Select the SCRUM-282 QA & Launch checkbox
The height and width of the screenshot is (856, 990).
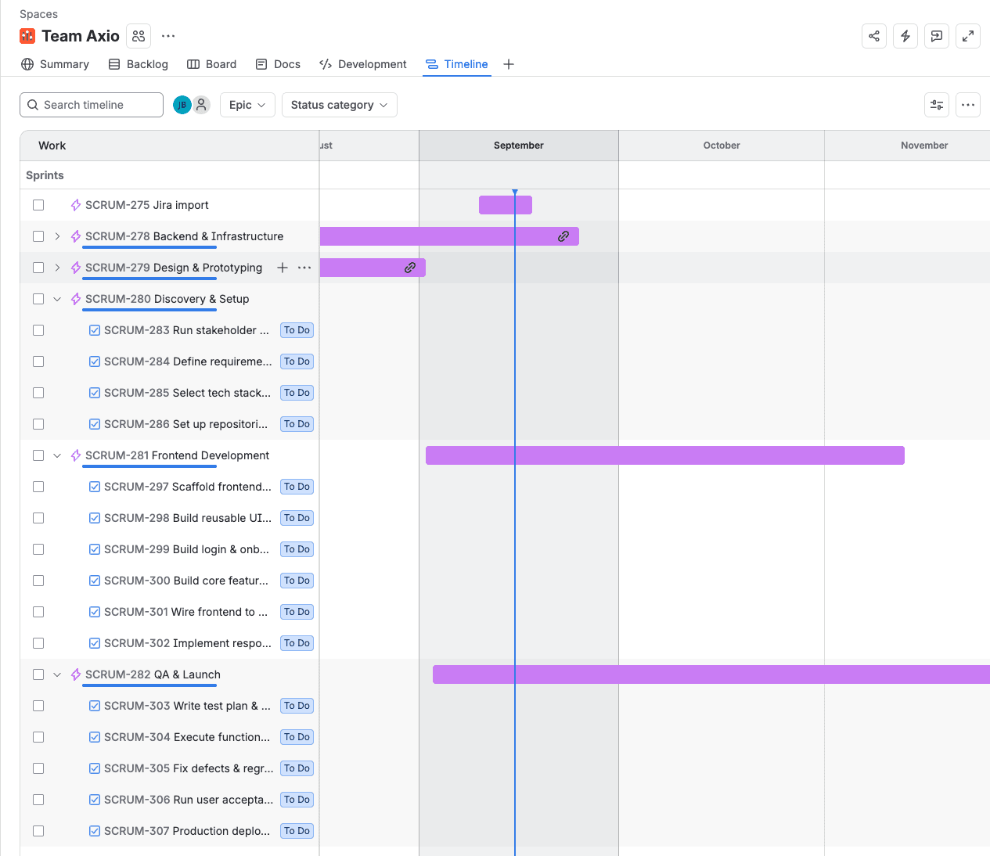[38, 674]
